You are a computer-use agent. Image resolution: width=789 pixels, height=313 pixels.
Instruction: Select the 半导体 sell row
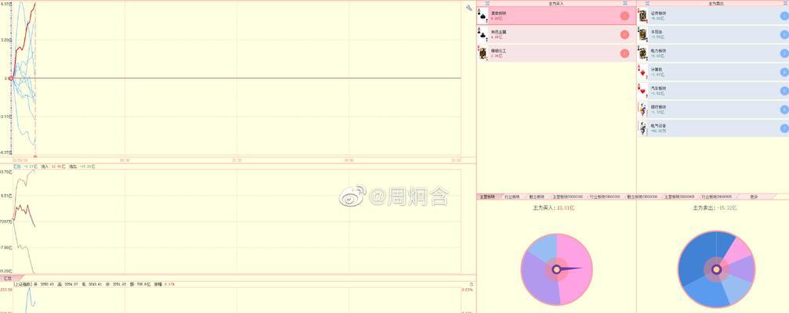pos(713,34)
